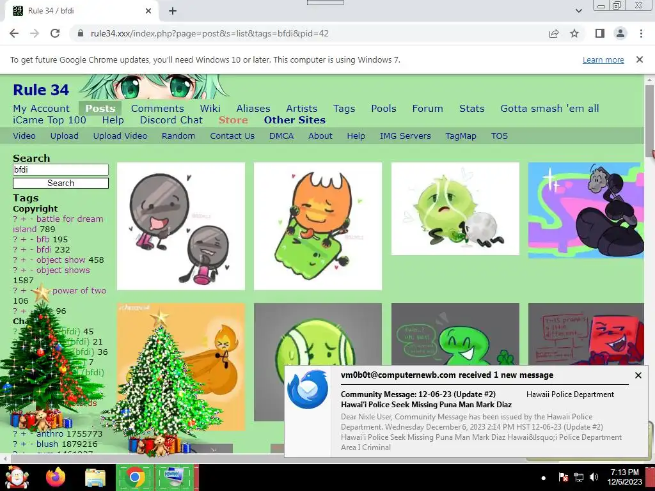Image resolution: width=655 pixels, height=491 pixels.
Task: Click the anthro tag link
Action: (x=50, y=434)
